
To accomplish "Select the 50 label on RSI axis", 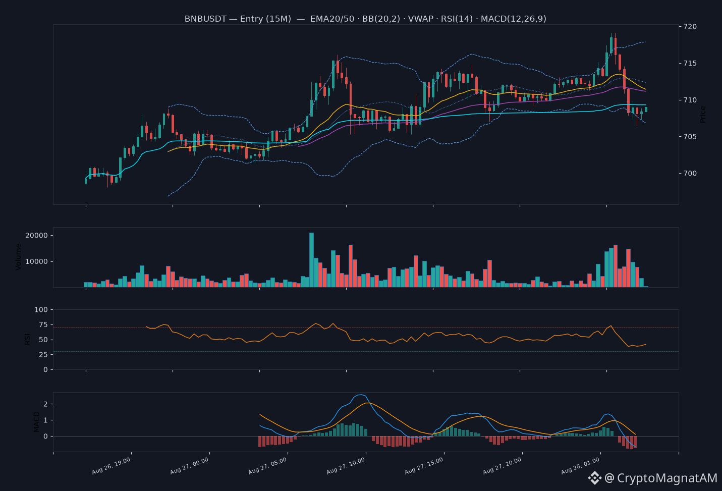I will 43,340.
